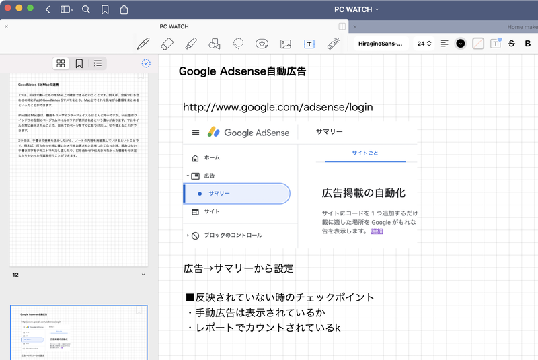538x360 pixels.
Task: Open the Google Adsense page thumbnail
Action: coord(79,332)
